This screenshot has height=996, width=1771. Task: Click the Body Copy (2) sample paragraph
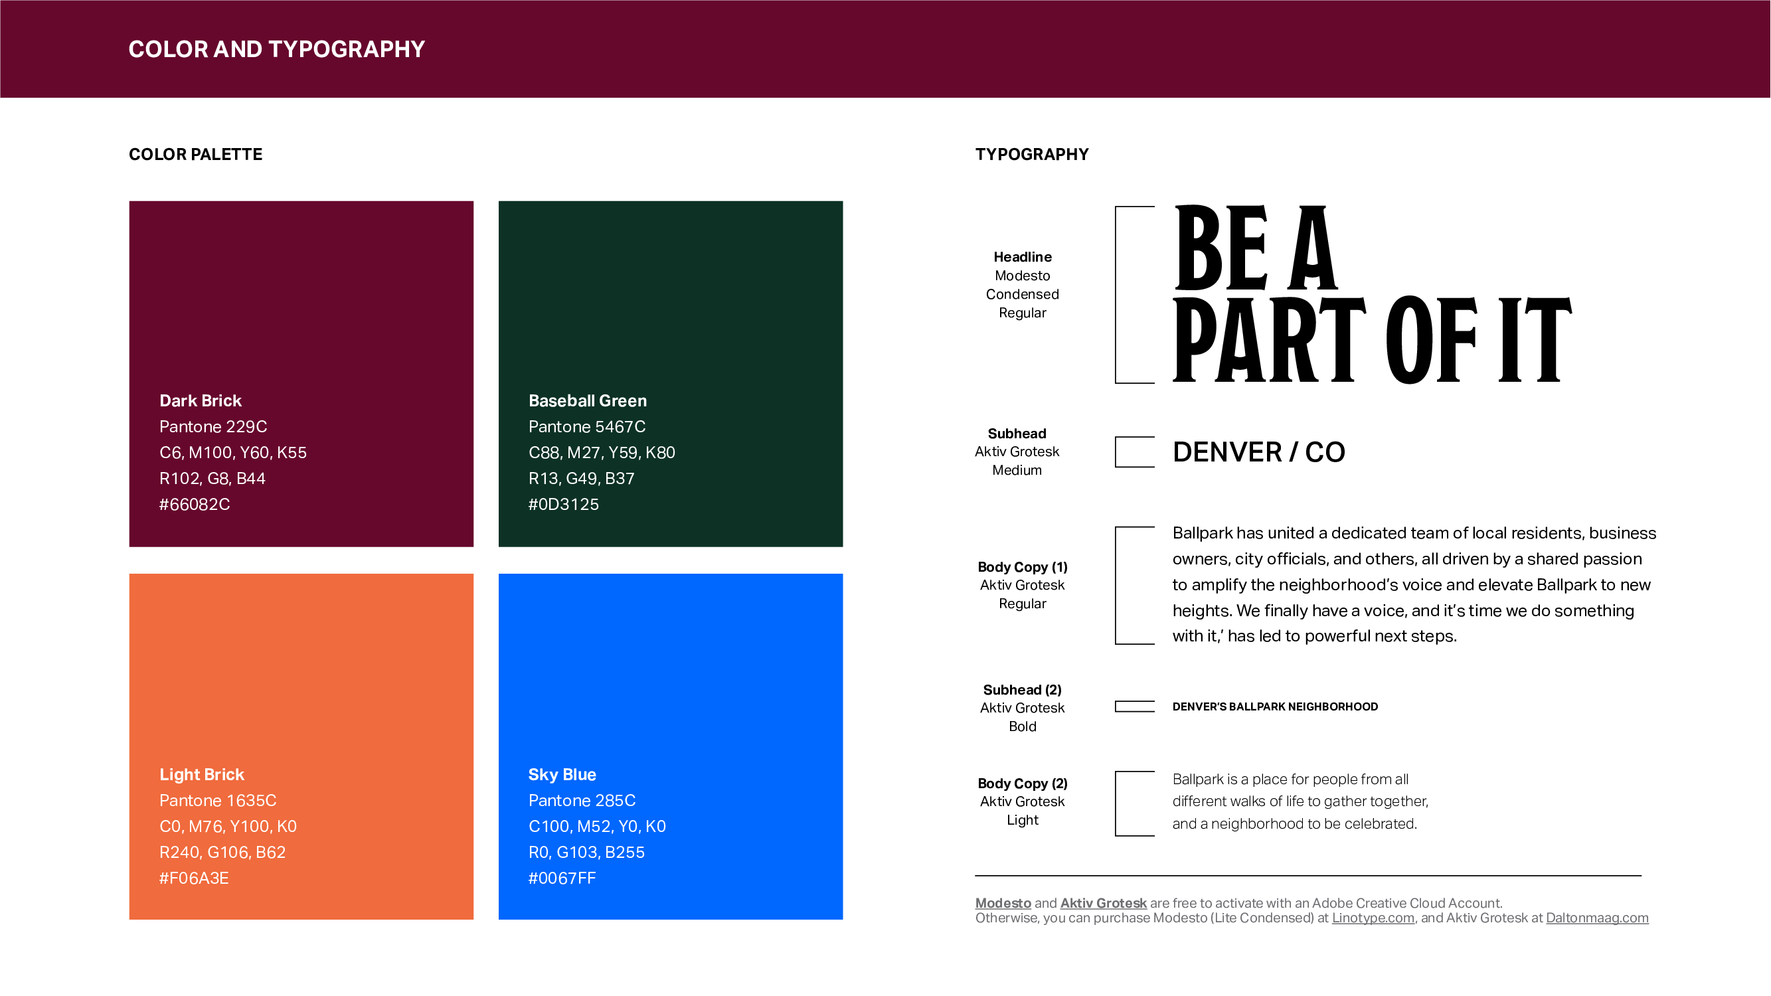tap(1300, 801)
